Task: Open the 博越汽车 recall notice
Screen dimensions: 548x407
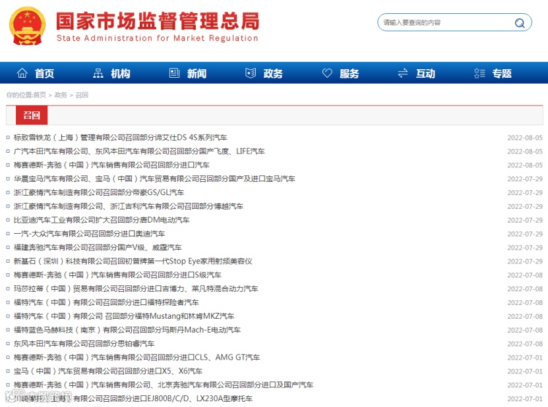Action: (129, 206)
